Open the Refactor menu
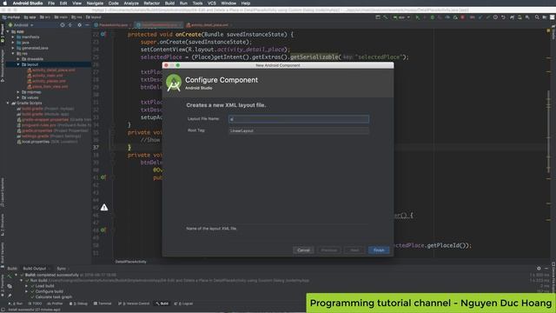556x313 pixels. pos(152,3)
